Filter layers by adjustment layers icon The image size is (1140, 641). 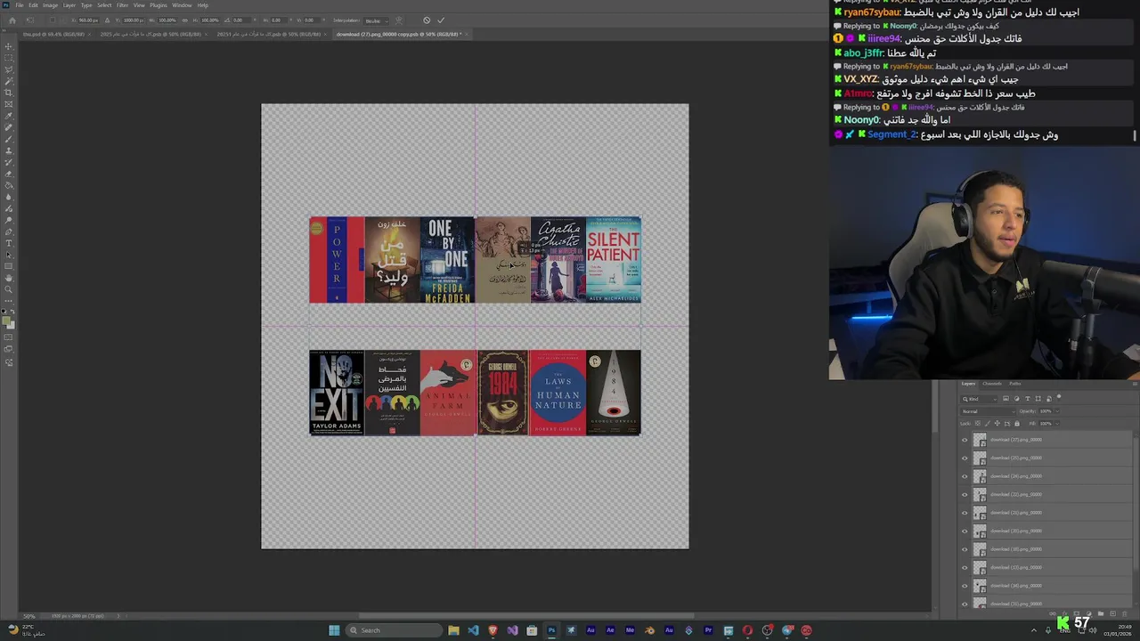[x=1016, y=399]
